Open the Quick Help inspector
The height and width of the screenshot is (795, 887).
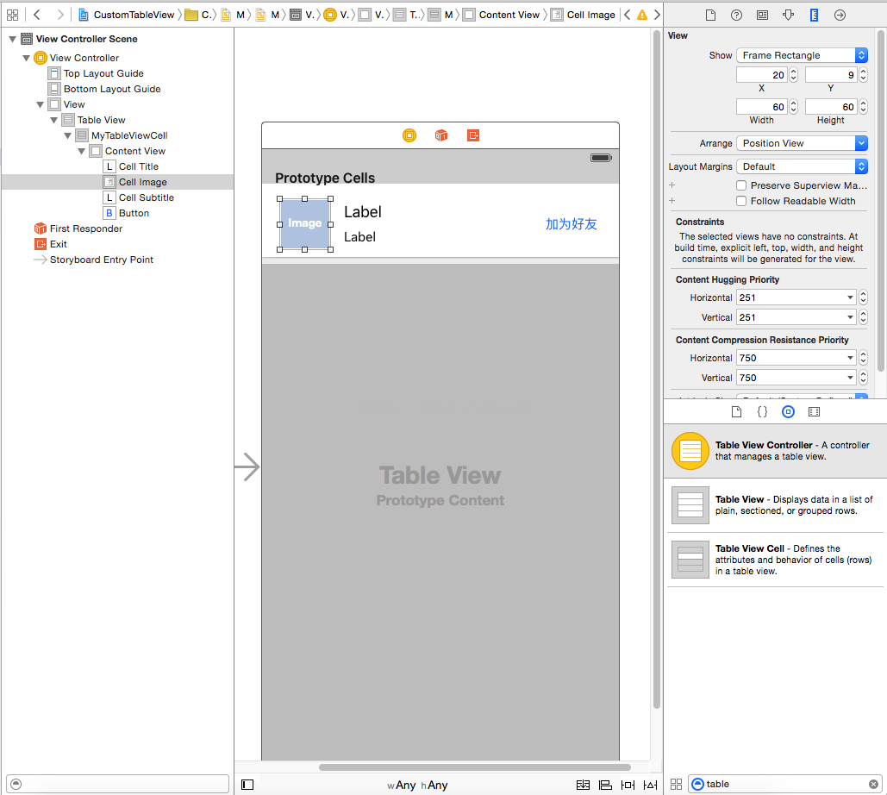[736, 16]
